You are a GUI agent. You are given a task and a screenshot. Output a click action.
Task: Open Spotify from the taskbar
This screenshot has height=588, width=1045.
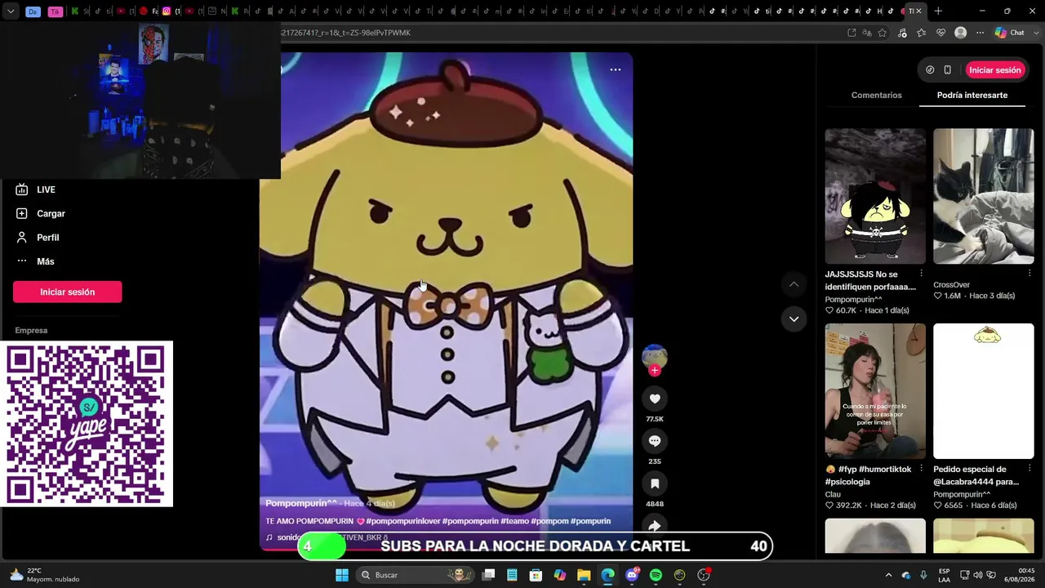coord(656,575)
